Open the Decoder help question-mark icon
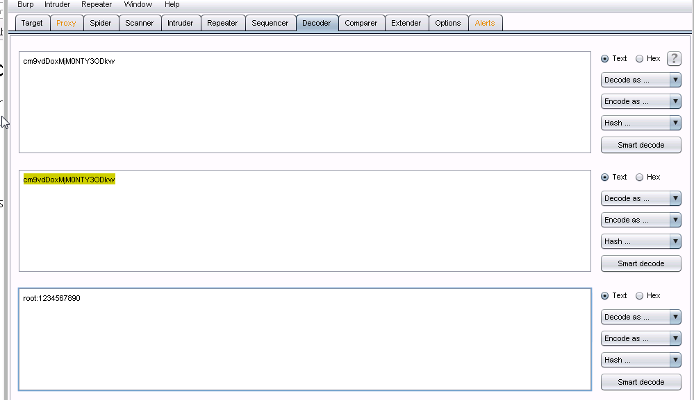The image size is (694, 400). click(x=674, y=58)
